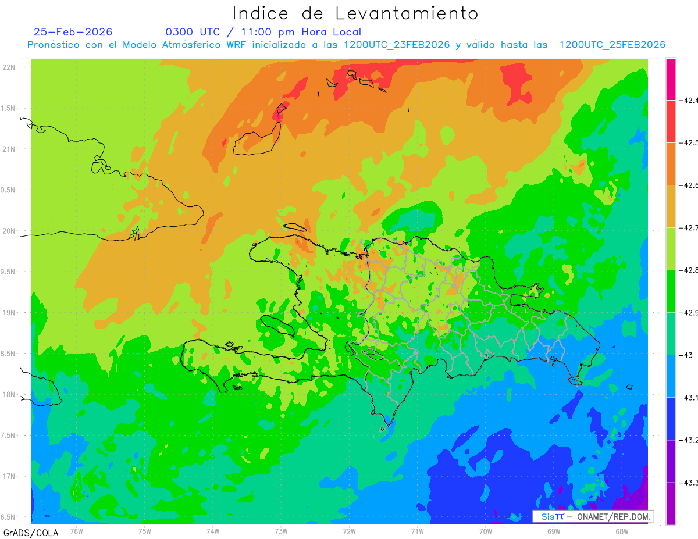
Task: Click the '71W' longitude label
Action: click(417, 531)
